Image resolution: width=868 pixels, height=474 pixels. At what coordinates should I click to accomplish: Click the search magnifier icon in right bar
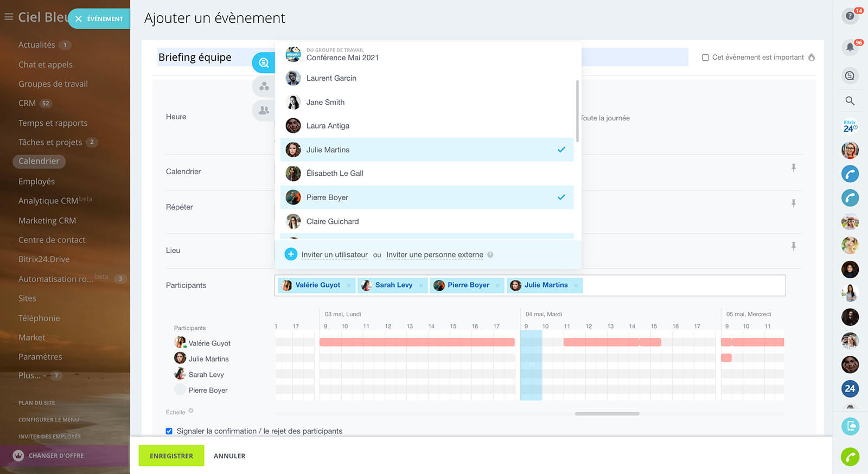pyautogui.click(x=850, y=101)
